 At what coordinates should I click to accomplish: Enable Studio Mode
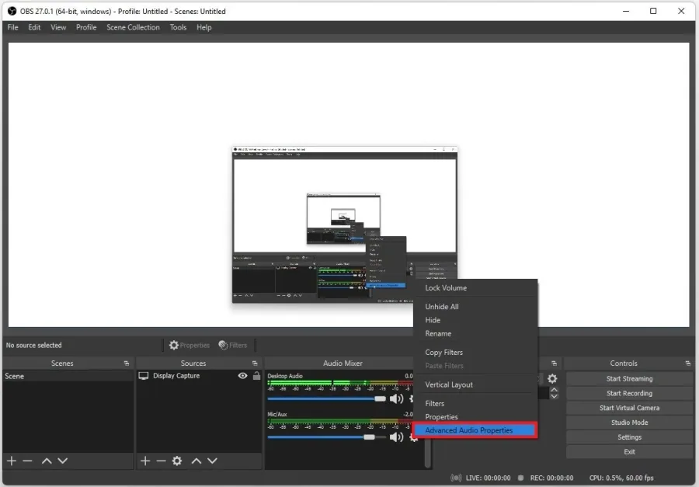pos(629,423)
